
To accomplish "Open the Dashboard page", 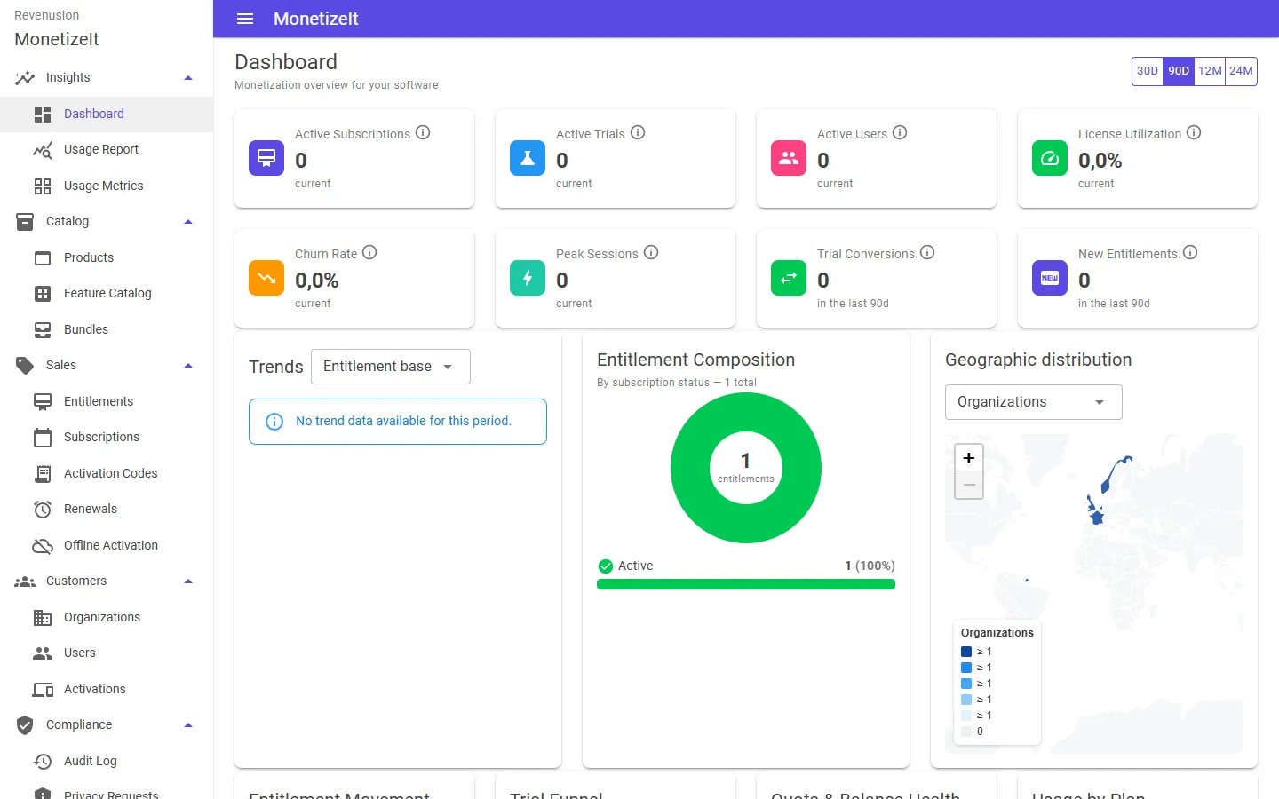I will (x=107, y=114).
